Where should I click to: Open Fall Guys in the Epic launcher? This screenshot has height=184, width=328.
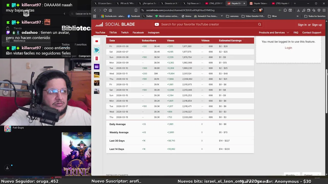(14, 129)
